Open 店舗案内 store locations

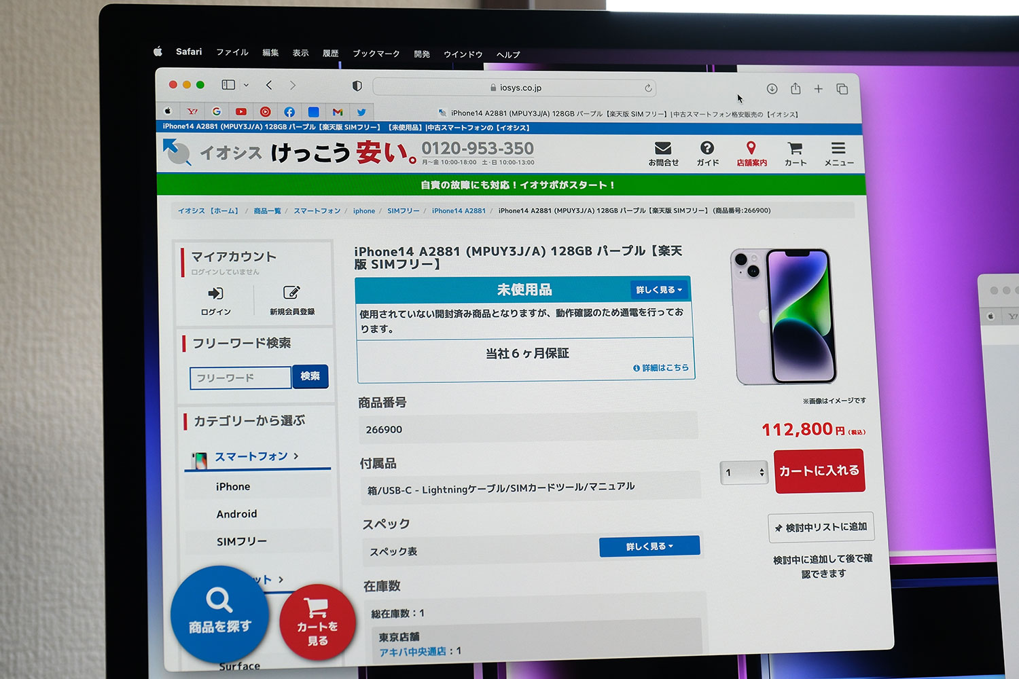coord(751,153)
